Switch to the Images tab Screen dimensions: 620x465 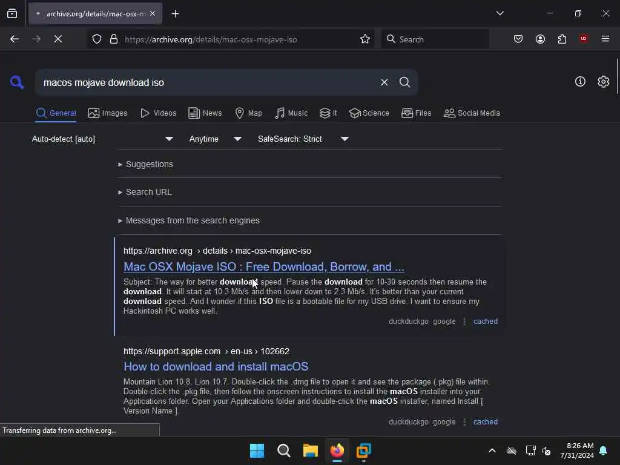click(x=108, y=113)
